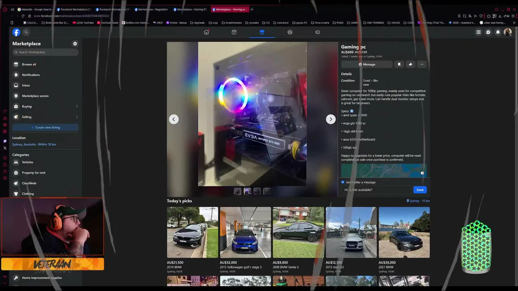This screenshot has width=518, height=291.
Task: Select the first listing photo thumbnail
Action: (x=238, y=191)
